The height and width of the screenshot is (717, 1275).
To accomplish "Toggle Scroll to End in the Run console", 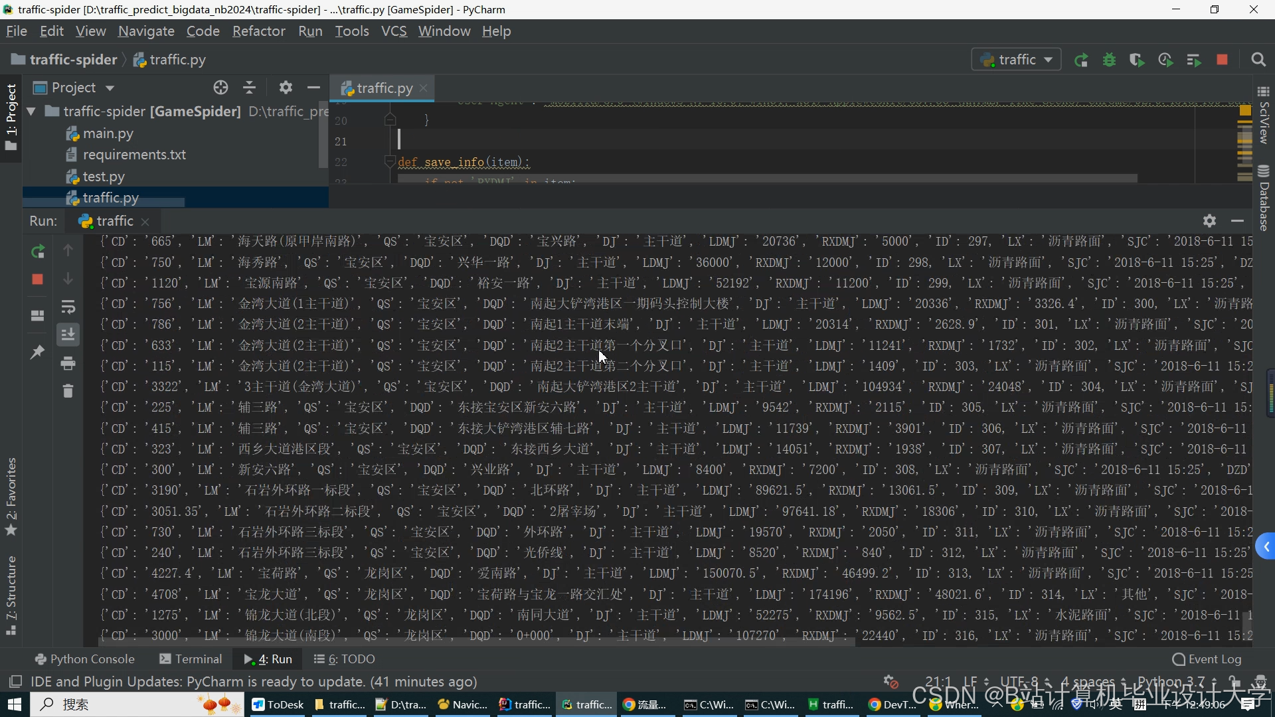I will (68, 335).
